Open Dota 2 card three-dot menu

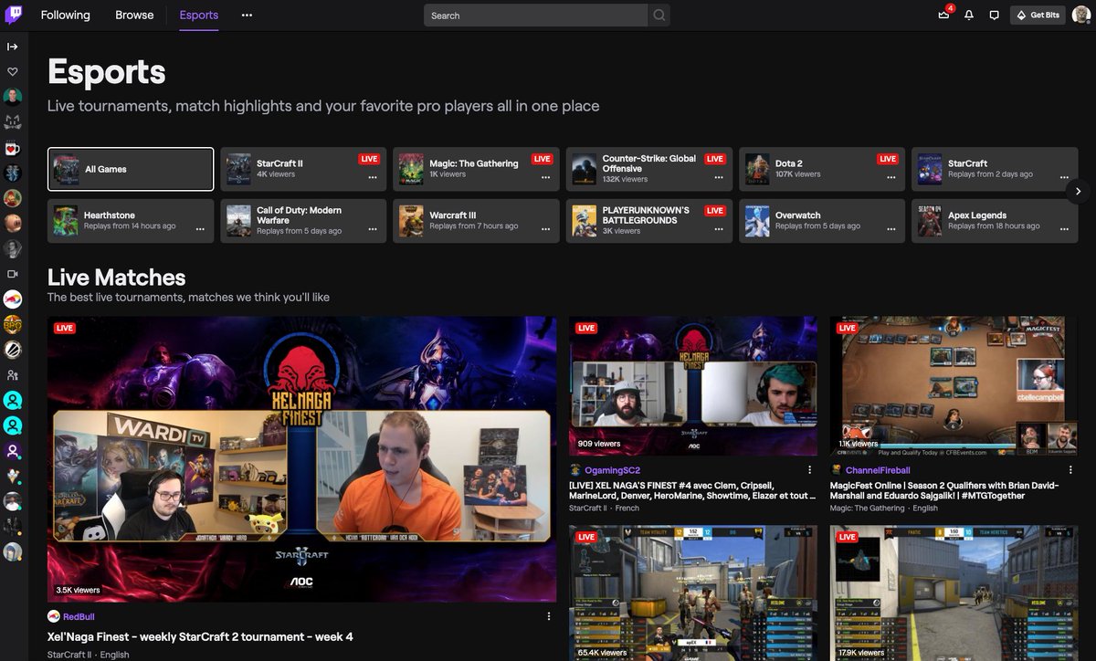click(x=891, y=178)
